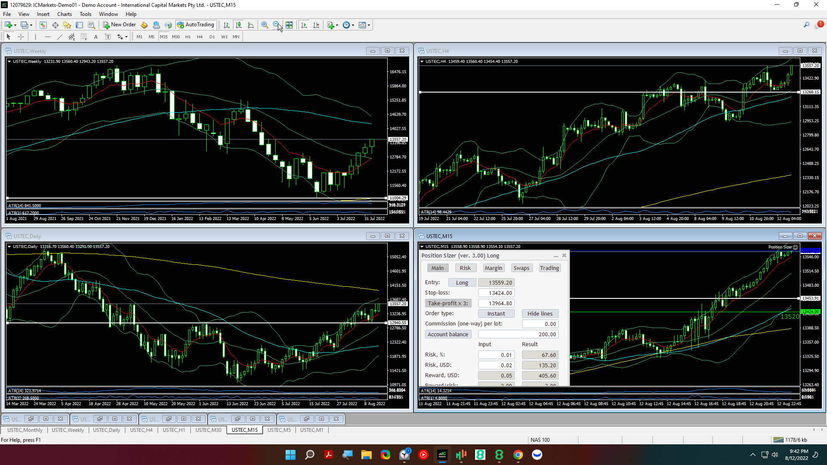Select the Fibonacci retracement tool
Screen dimensions: 827x465
84,37
